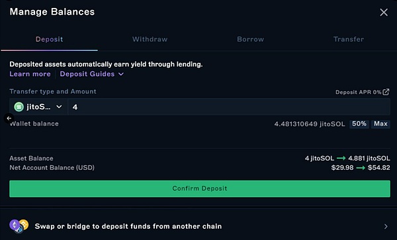
Task: Click the jitoSOL token icon
Action: click(19, 106)
